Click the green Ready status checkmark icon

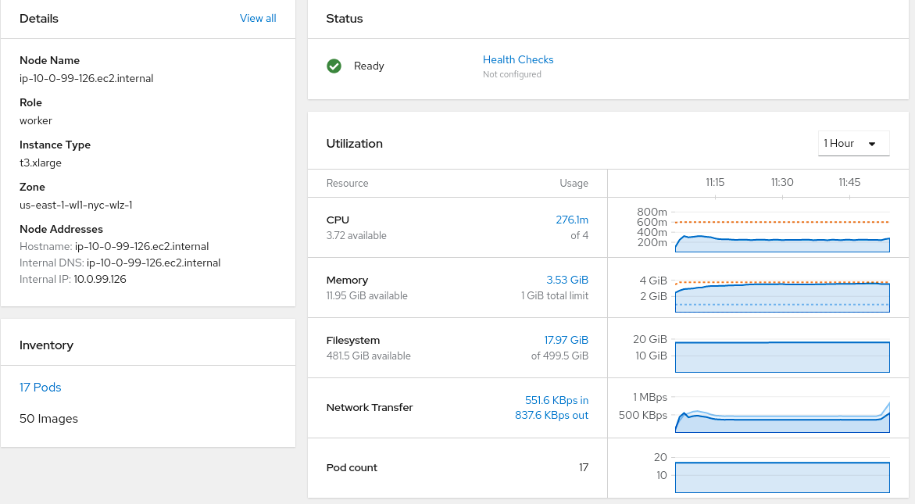pos(334,66)
